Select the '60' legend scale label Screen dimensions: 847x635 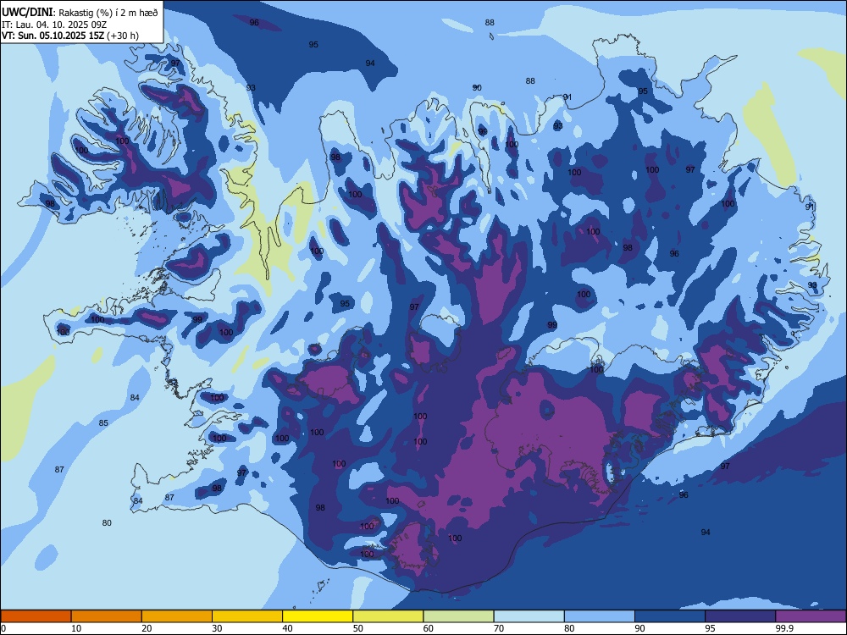coord(429,628)
